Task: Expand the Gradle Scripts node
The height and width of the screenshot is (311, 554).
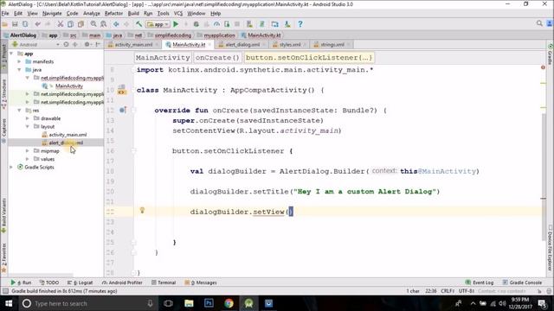Action: [11, 167]
